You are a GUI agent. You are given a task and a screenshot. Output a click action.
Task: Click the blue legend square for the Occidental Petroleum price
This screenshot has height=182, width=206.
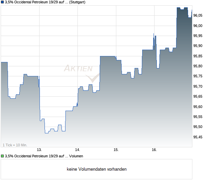coord(2,2)
